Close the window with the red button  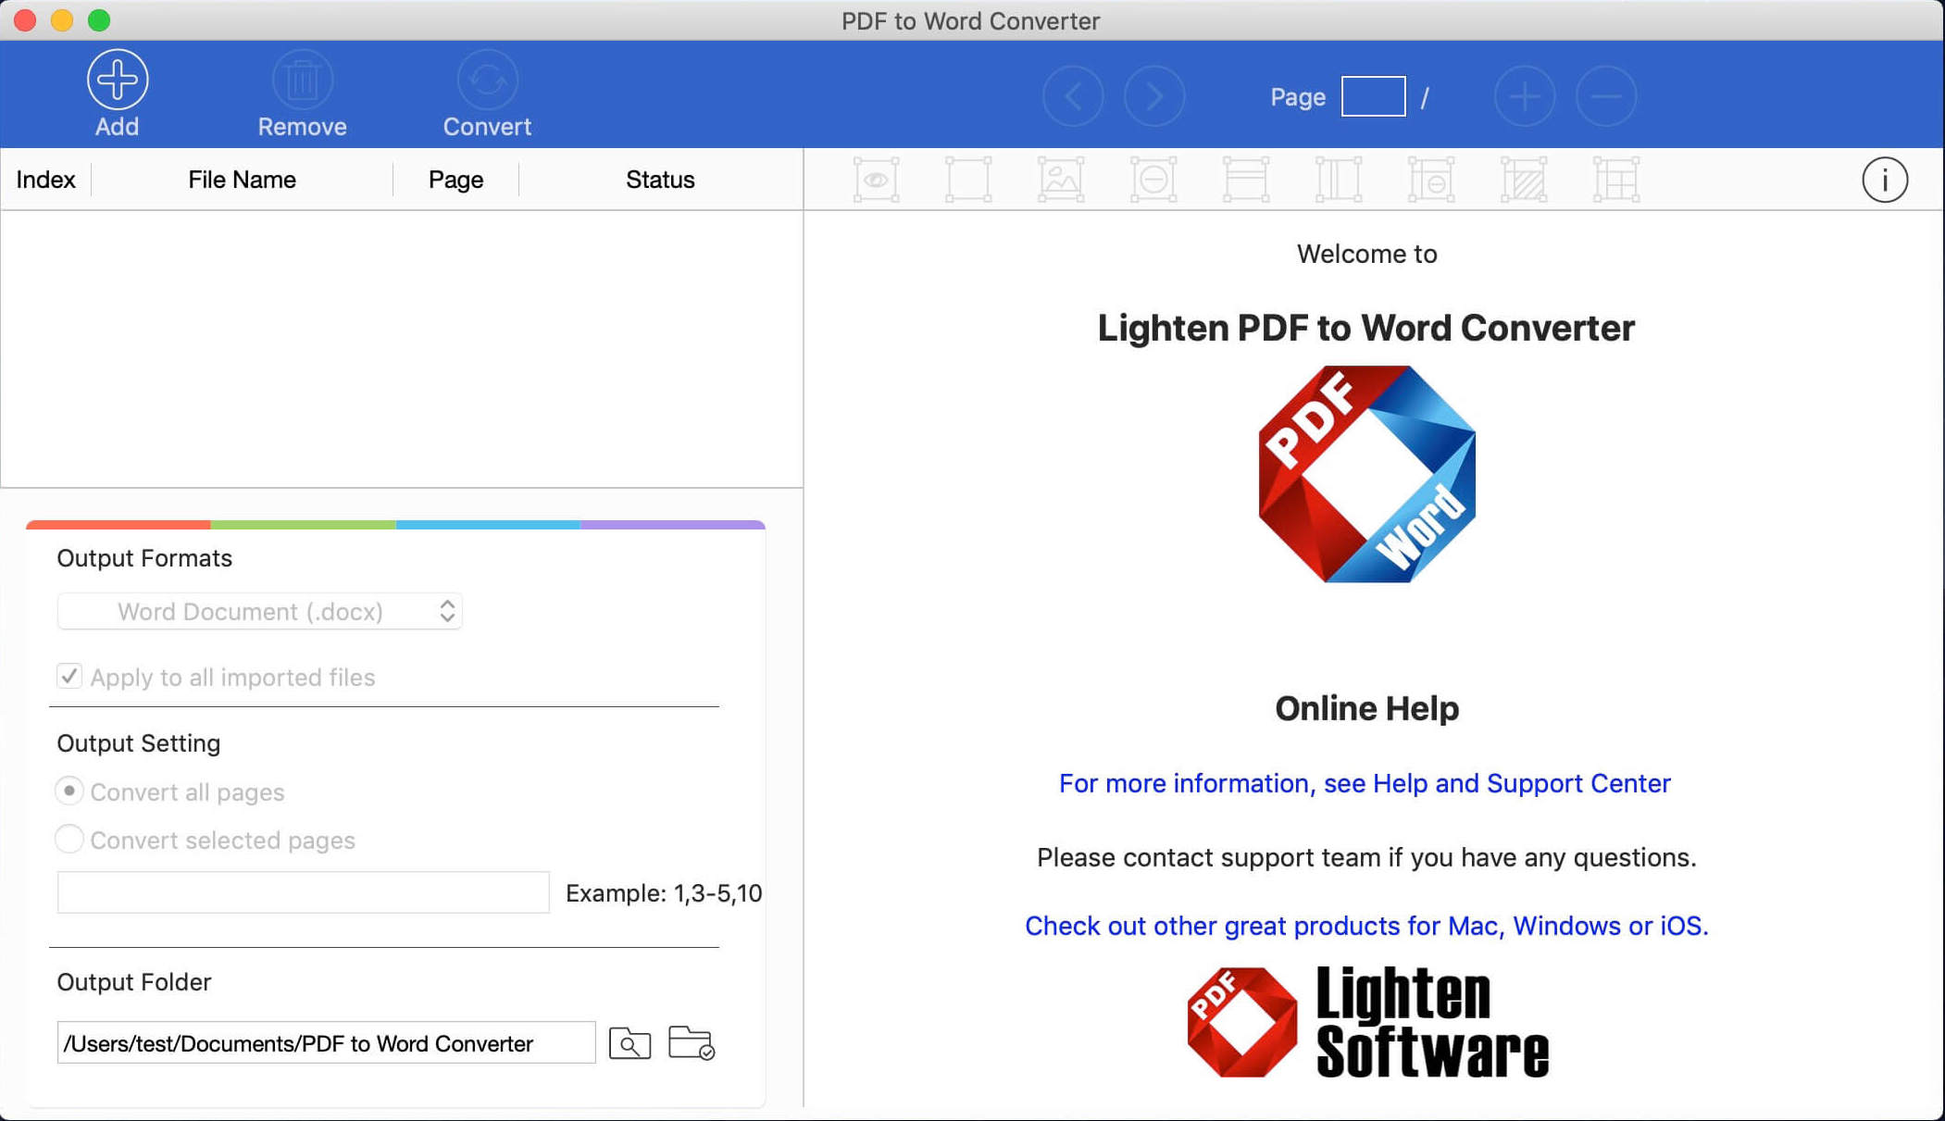pos(25,20)
